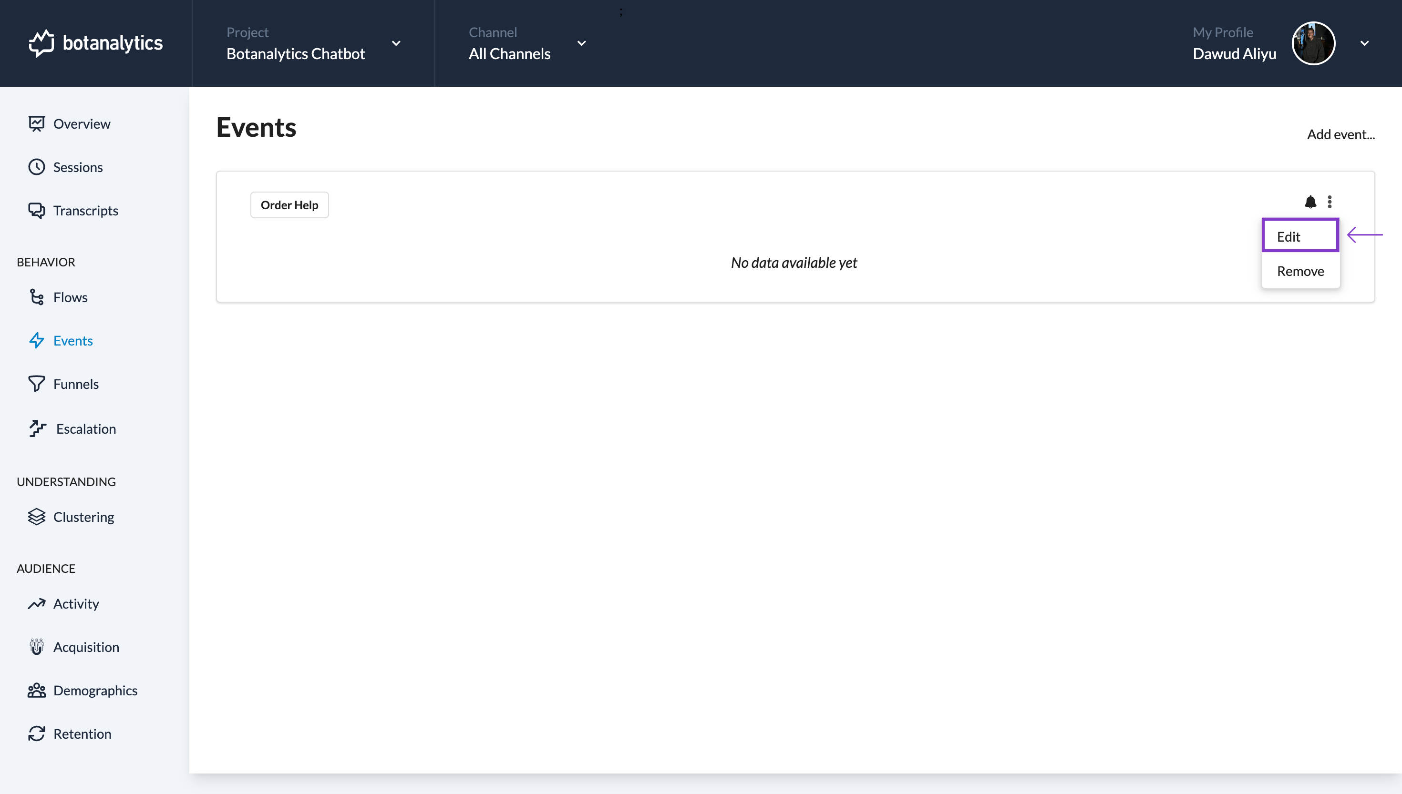Click the Transcripts link in sidebar

86,210
